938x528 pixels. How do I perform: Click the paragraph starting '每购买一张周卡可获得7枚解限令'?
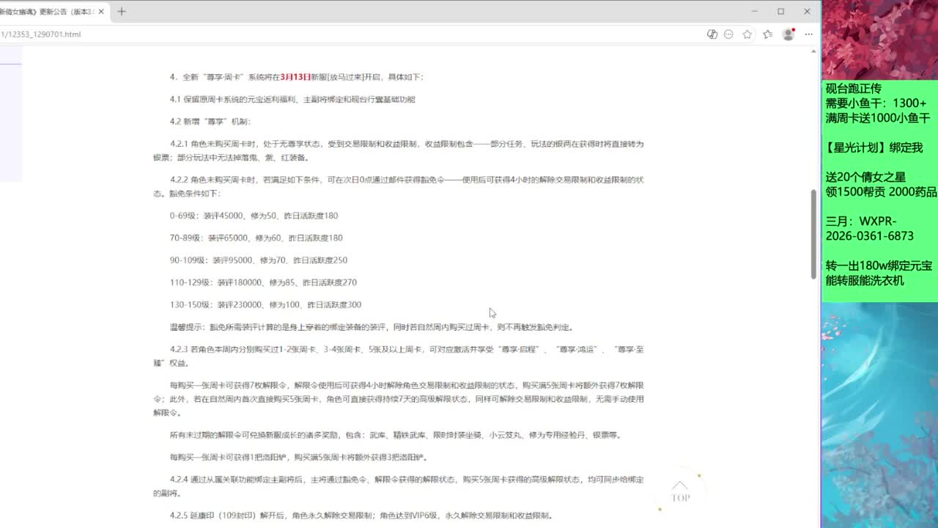coord(399,399)
